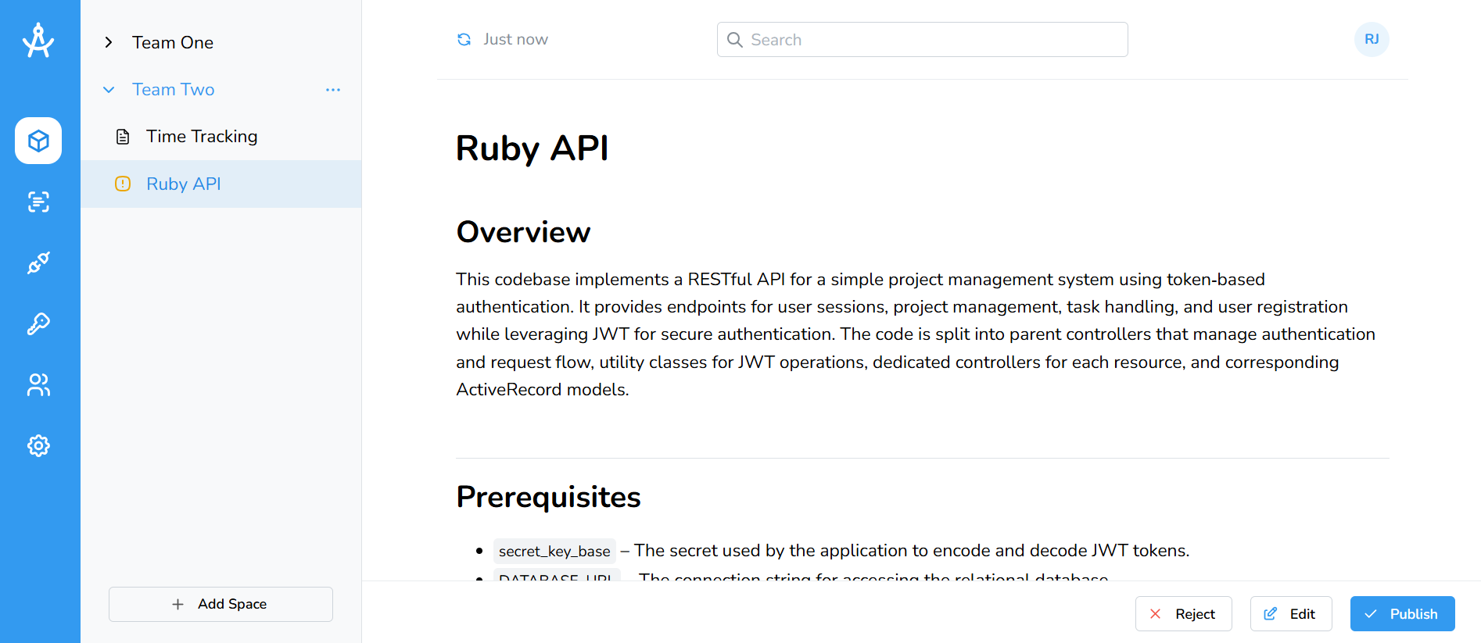Open the integrations plug icon

tap(38, 263)
